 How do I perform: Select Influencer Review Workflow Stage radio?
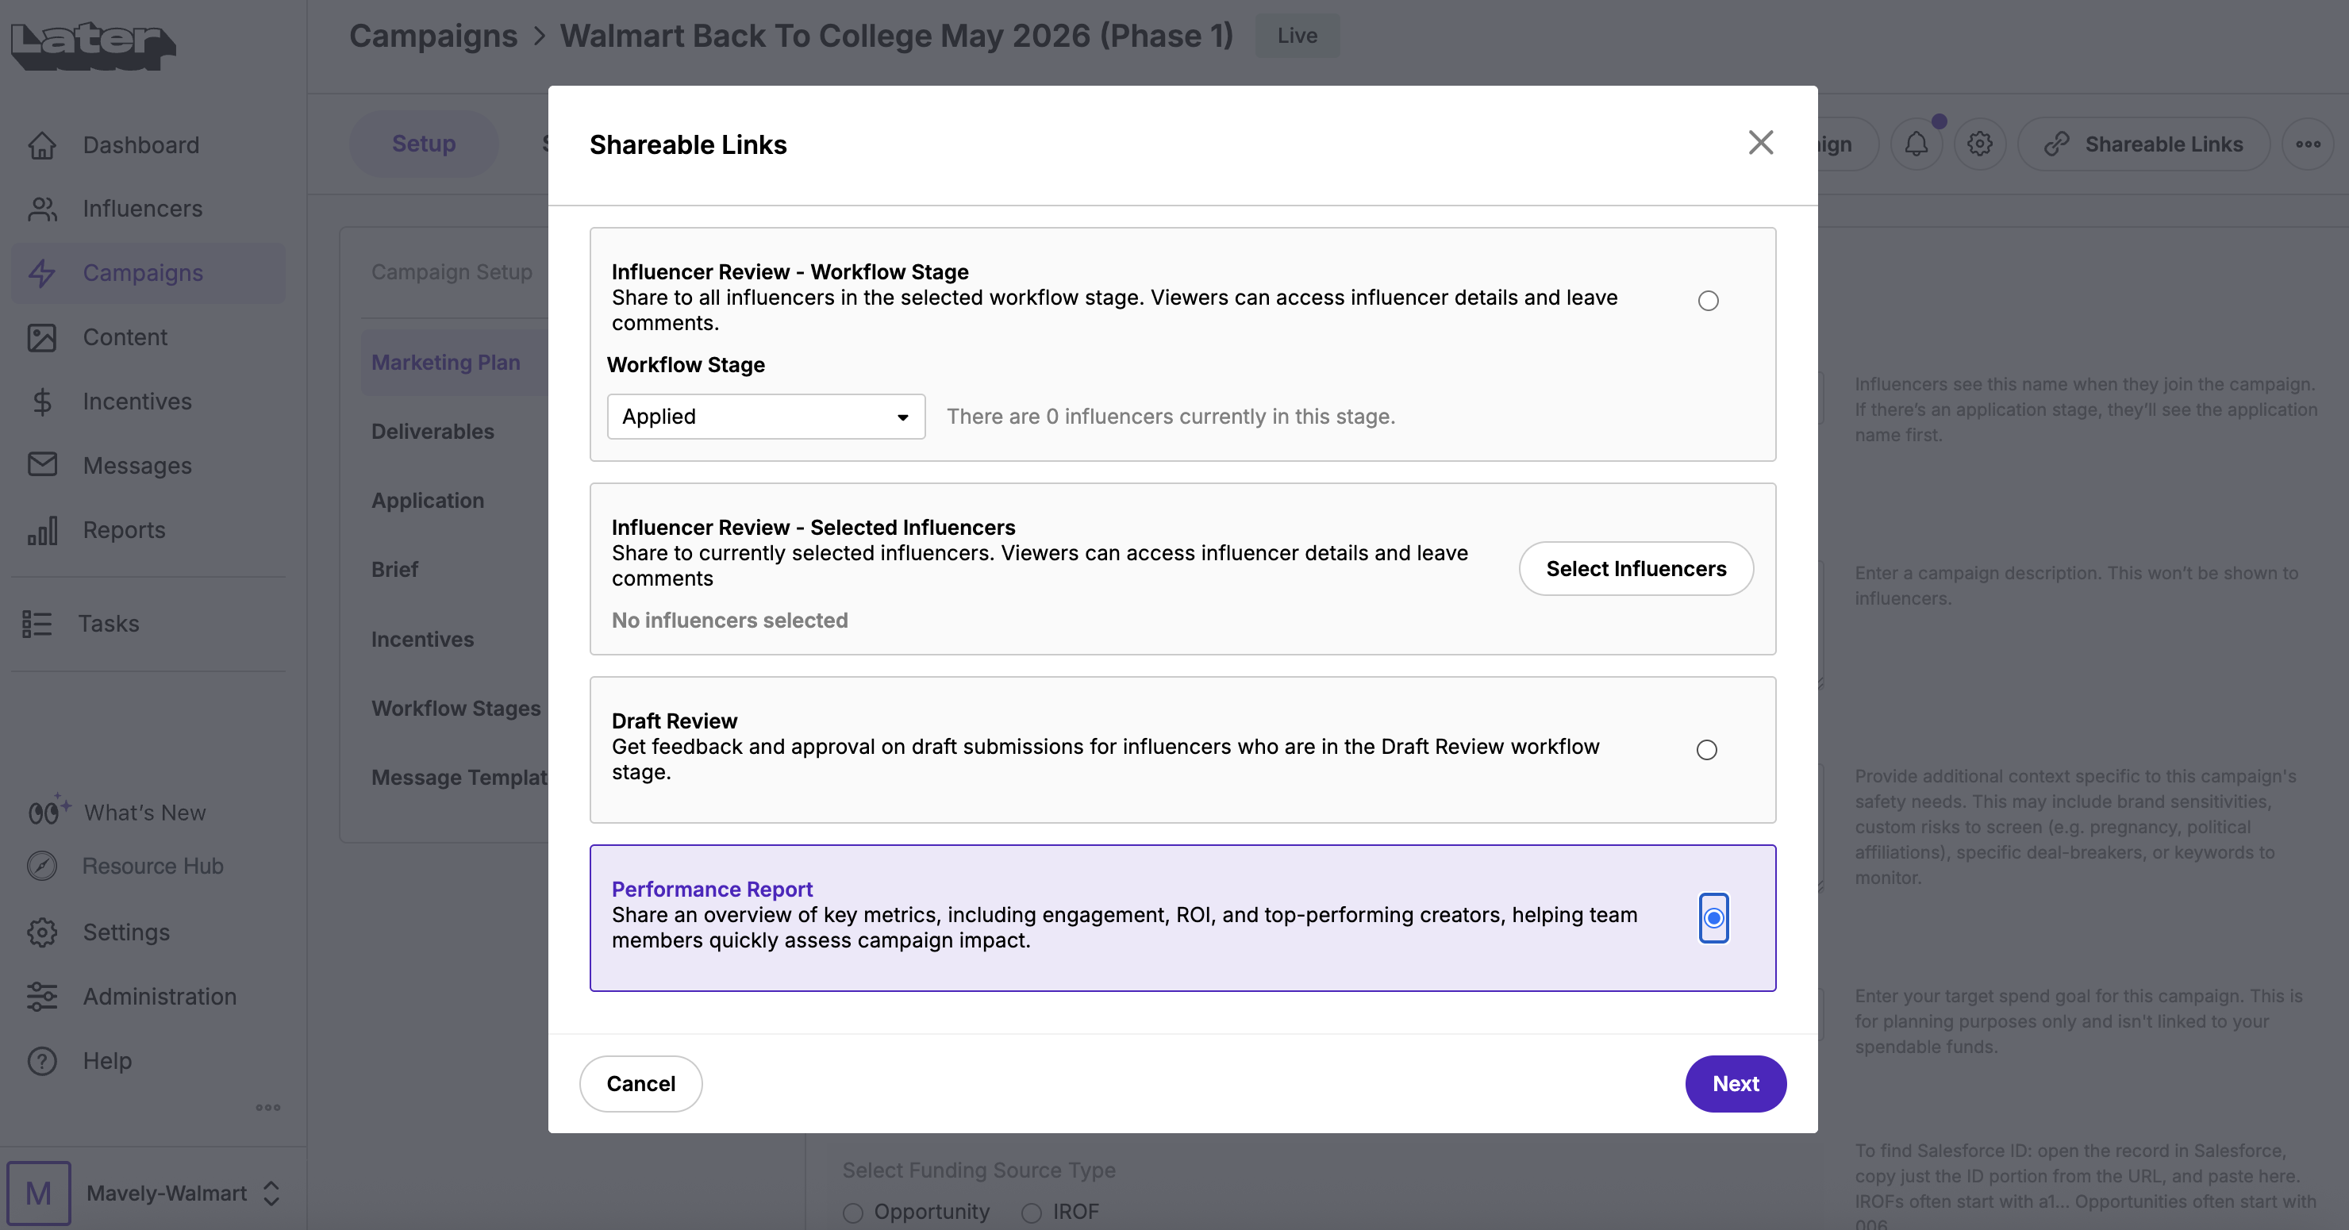1708,301
